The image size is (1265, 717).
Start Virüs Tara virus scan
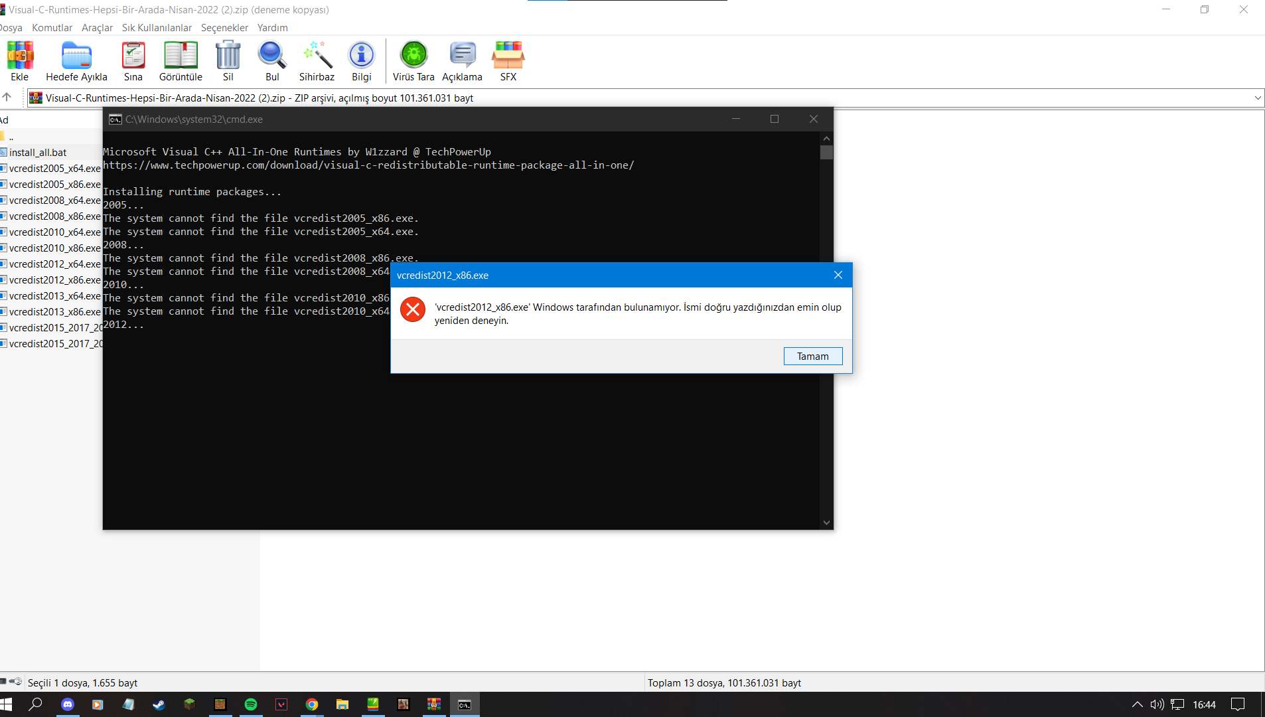pos(413,61)
